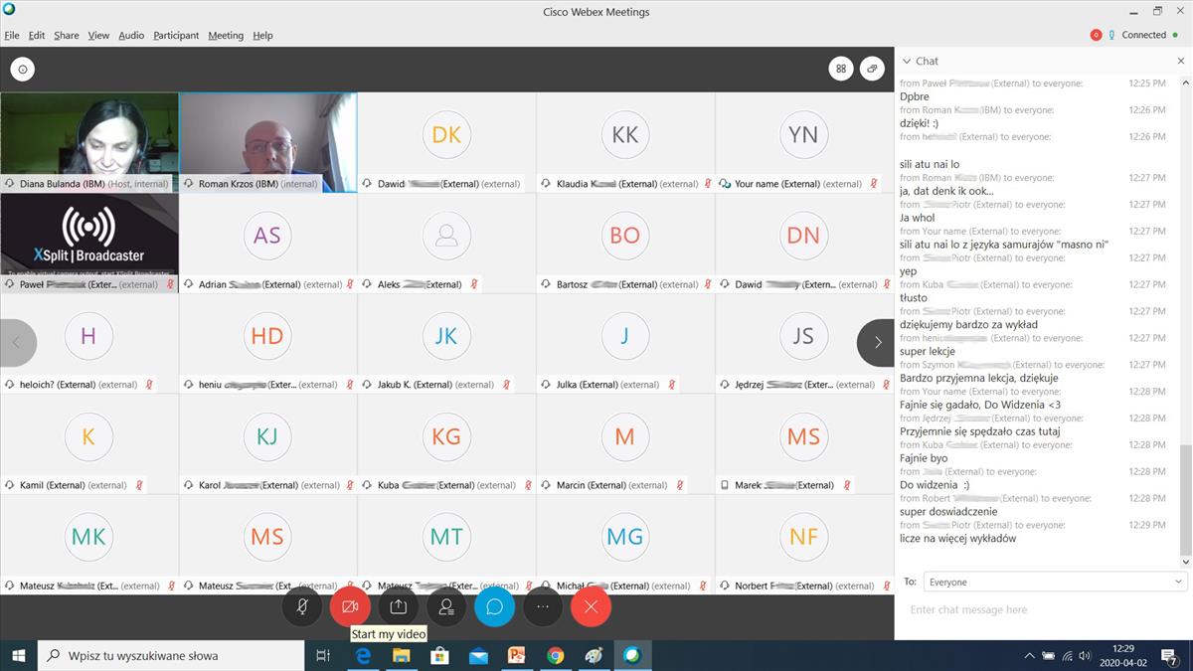Viewport: 1193px width, 671px height.
Task: Open the Participant menu
Action: point(176,35)
